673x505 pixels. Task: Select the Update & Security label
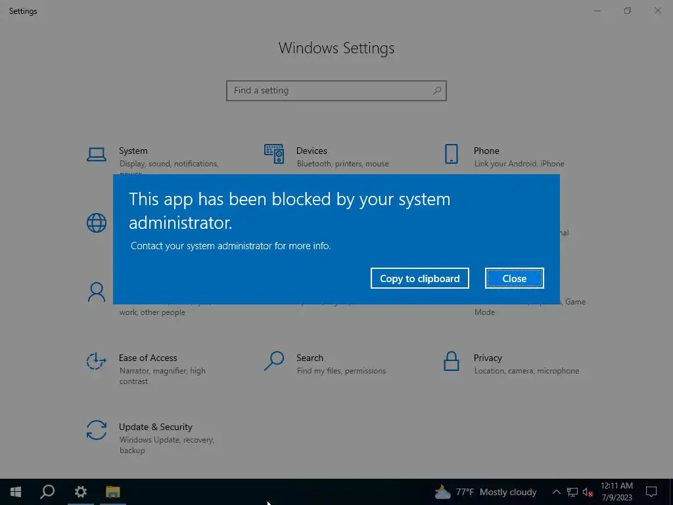155,427
